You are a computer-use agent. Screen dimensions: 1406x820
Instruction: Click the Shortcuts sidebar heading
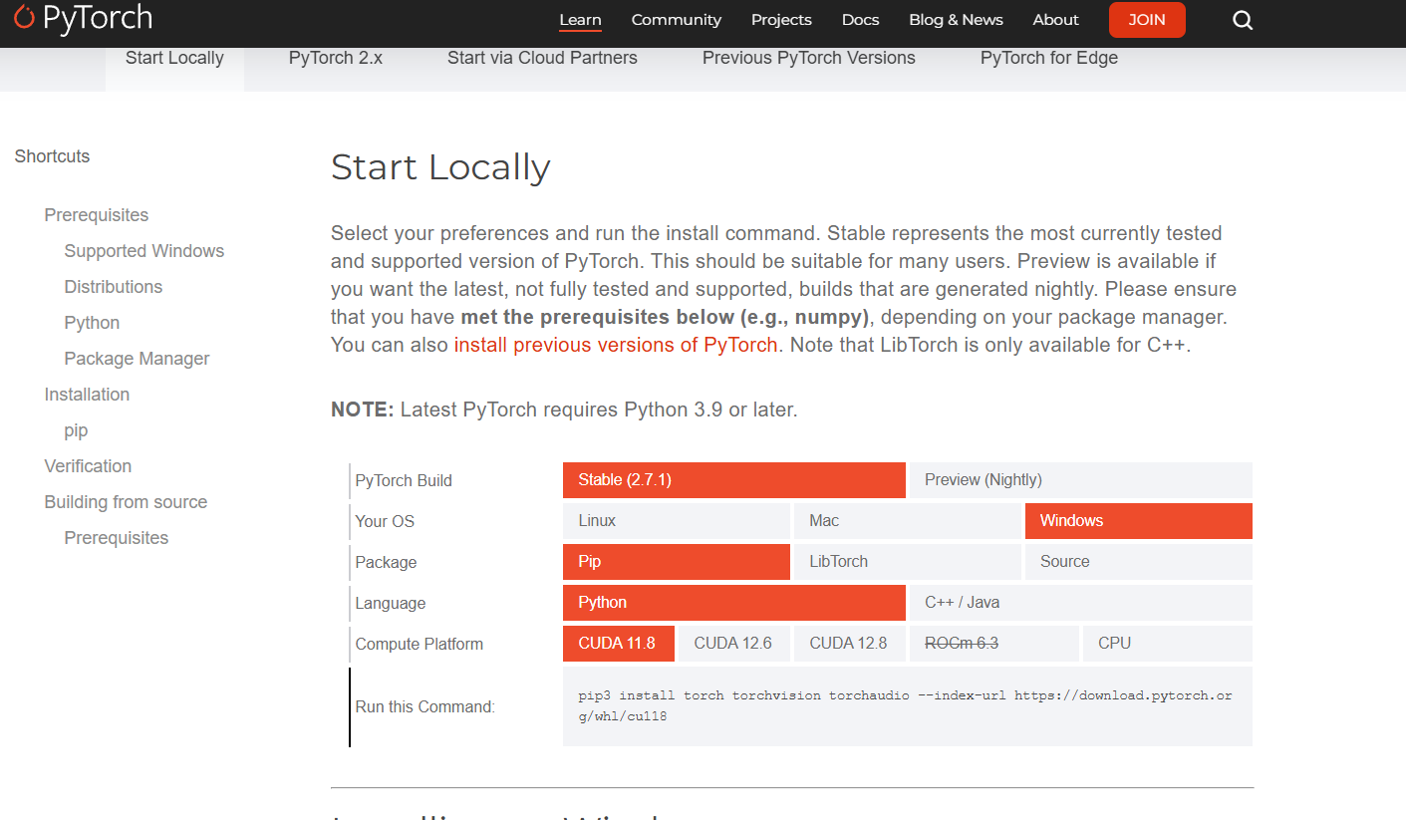point(52,156)
